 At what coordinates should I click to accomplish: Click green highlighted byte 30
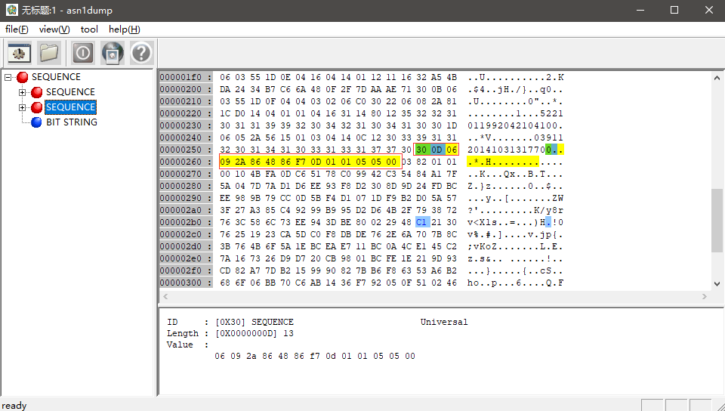[x=421, y=150]
